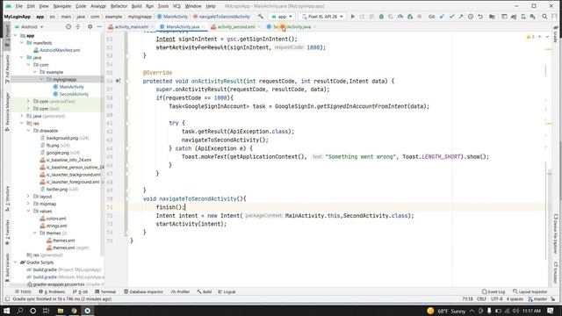
Task: Update project with blue Git arrow
Action: (x=442, y=17)
